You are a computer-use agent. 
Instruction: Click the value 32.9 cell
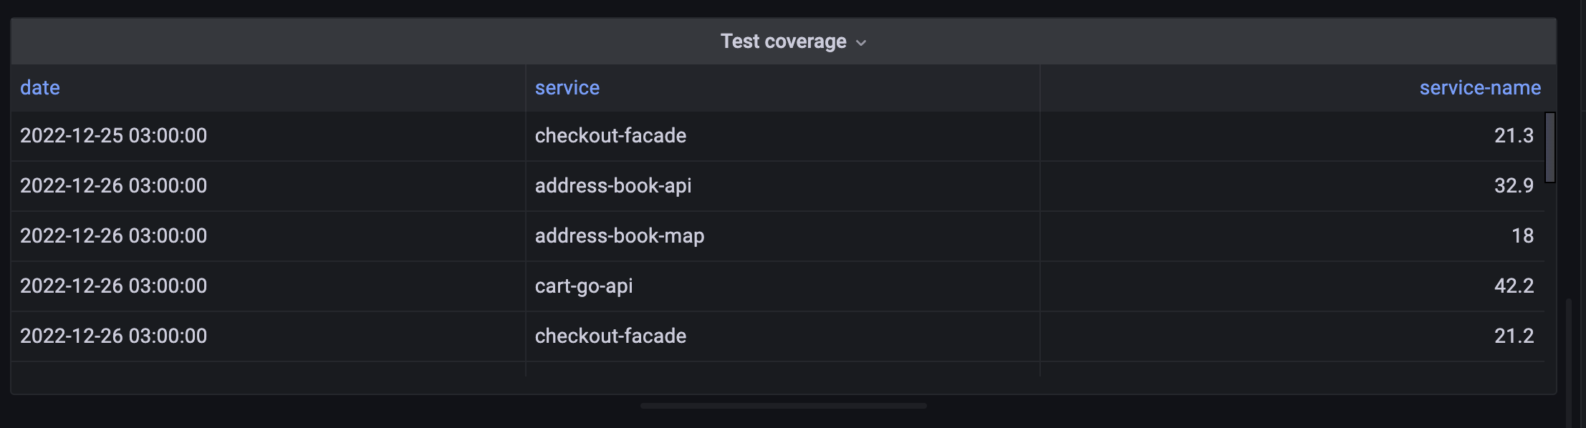1513,185
